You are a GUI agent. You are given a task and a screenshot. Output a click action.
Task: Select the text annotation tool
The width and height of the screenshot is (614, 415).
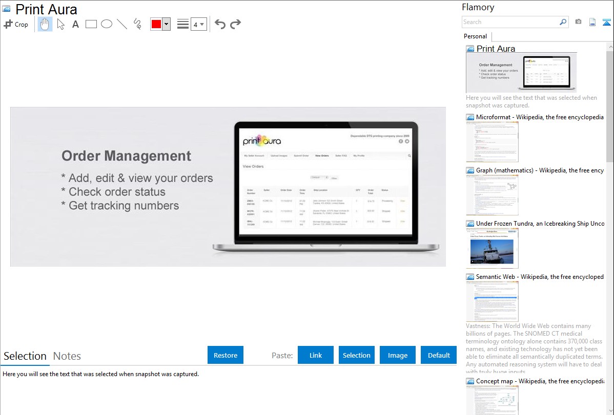point(75,24)
